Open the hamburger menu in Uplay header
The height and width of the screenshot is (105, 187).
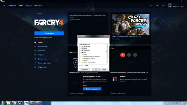pyautogui.click(x=4, y=6)
